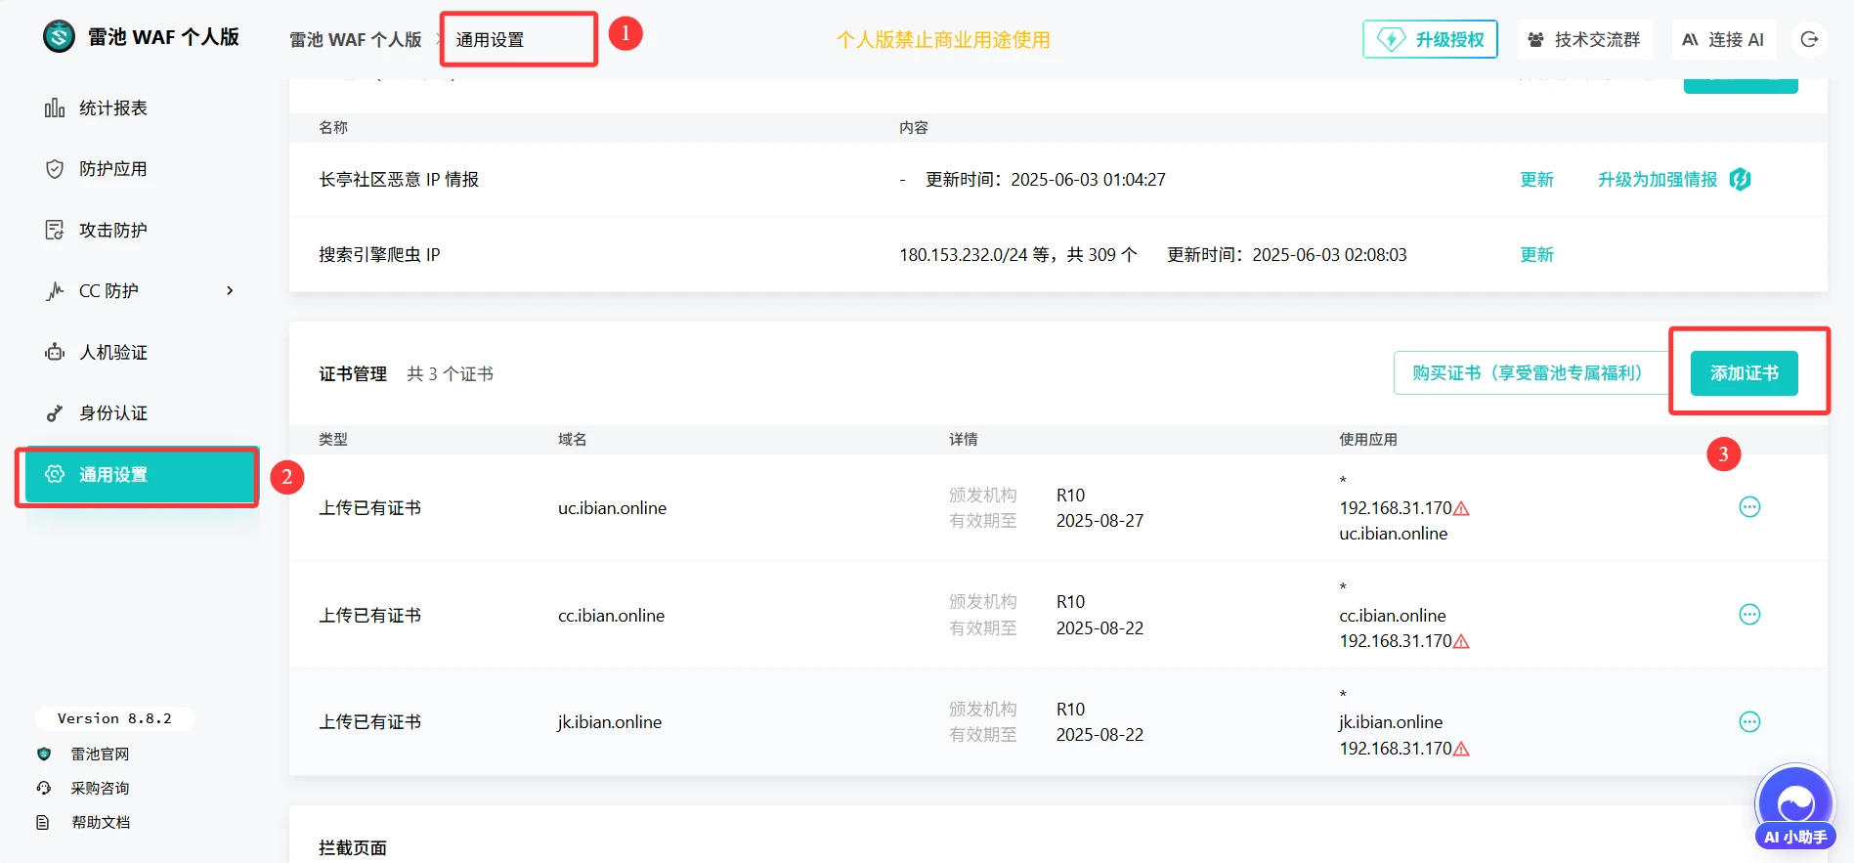Click warning icon in jk.ibian.online row

(1462, 750)
